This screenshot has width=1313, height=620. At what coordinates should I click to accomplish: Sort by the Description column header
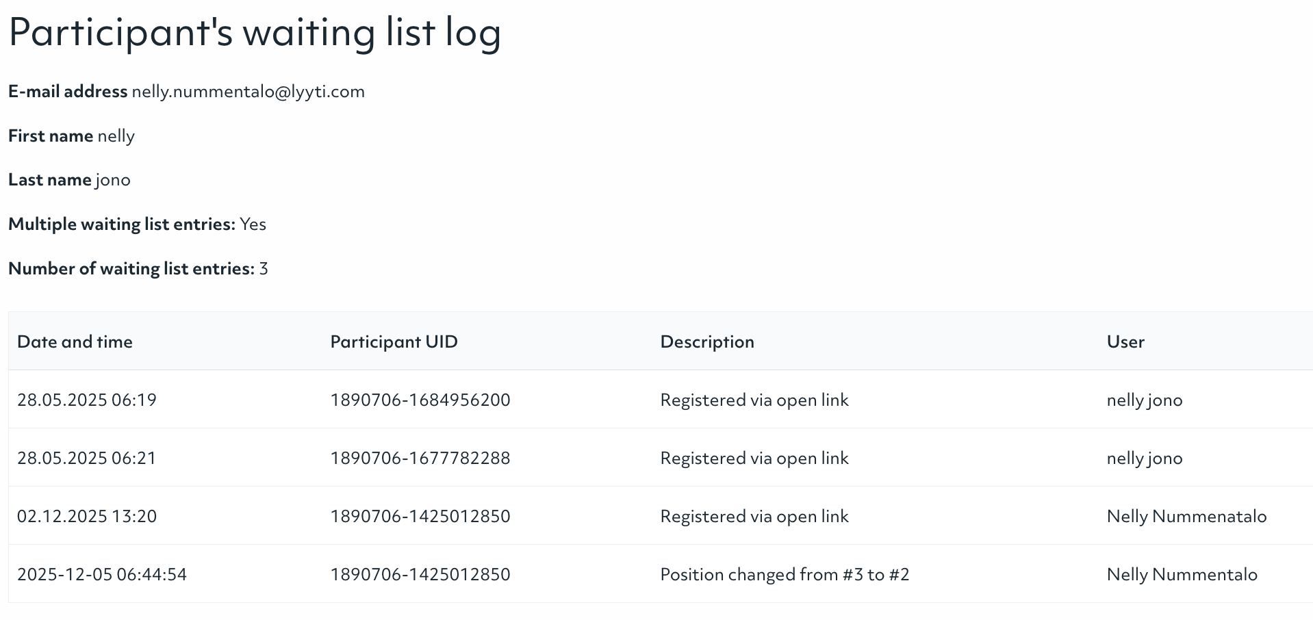click(707, 341)
